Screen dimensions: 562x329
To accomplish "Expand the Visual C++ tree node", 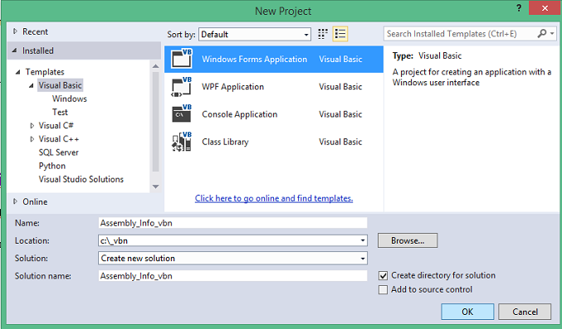I will coord(32,139).
